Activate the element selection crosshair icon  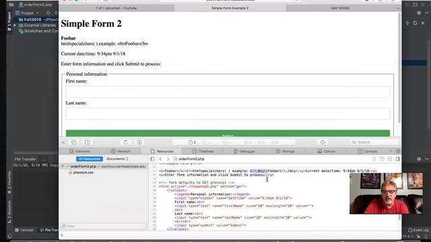click(x=323, y=142)
